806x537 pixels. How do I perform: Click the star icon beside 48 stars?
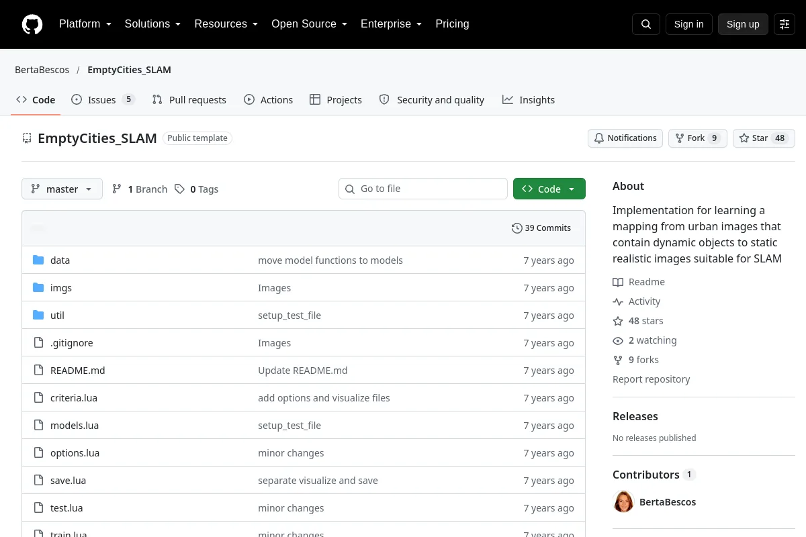[618, 321]
